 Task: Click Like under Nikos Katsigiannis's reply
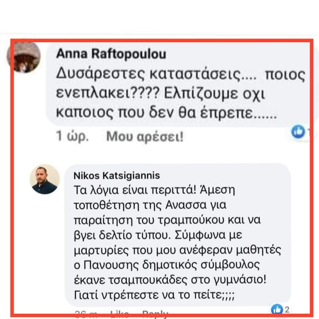(119, 314)
